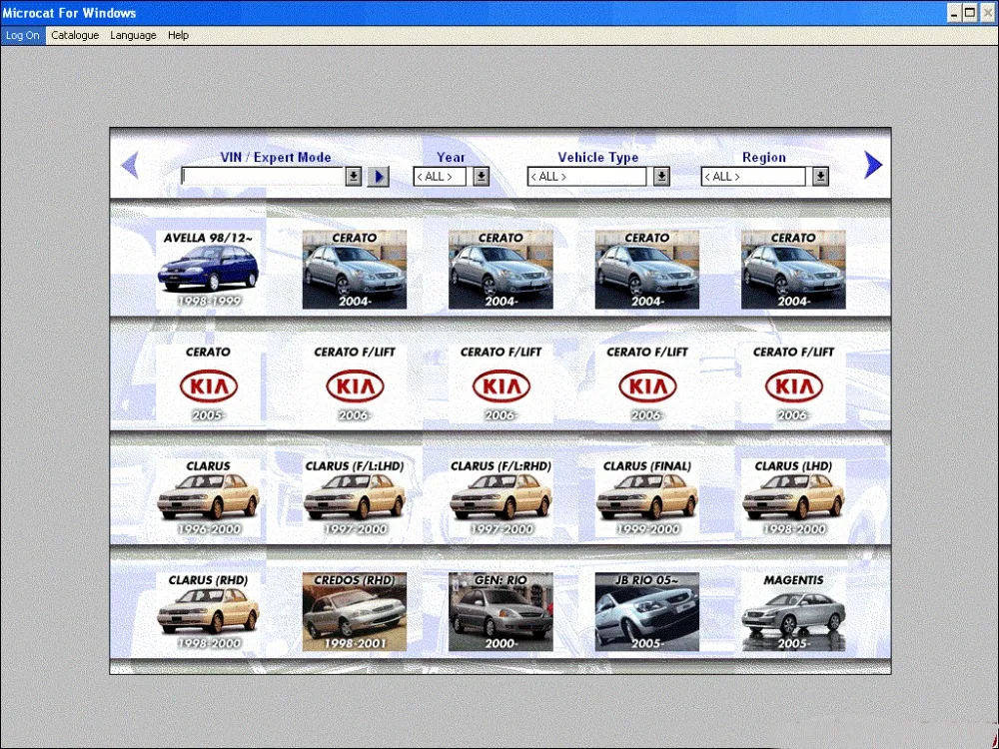Image resolution: width=999 pixels, height=749 pixels.
Task: Open the Catalogue menu
Action: click(x=75, y=36)
